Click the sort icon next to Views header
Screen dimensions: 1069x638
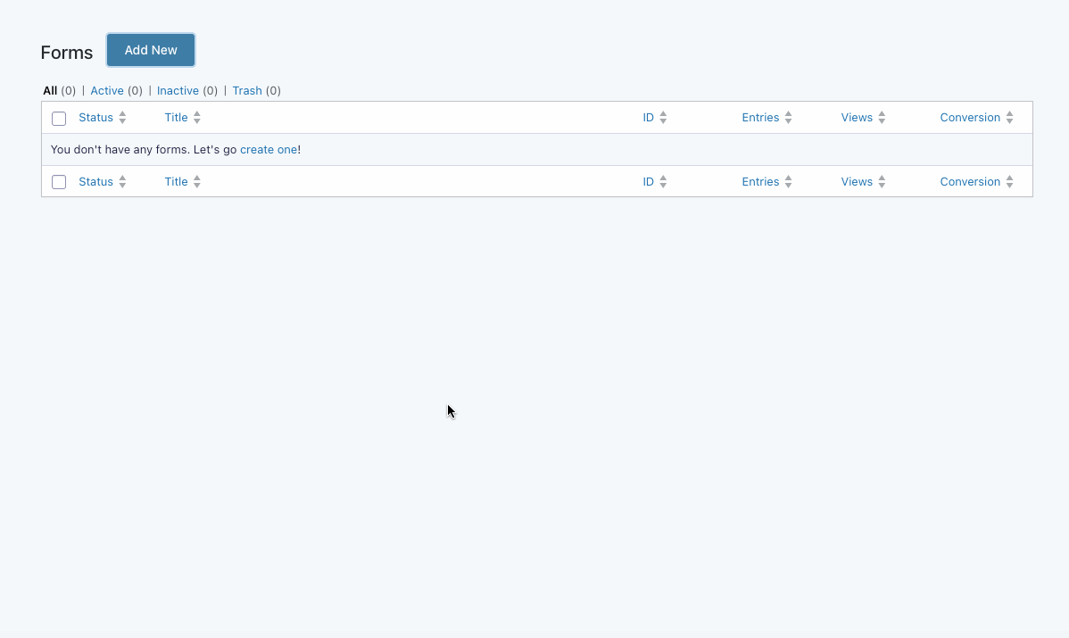[x=883, y=117]
